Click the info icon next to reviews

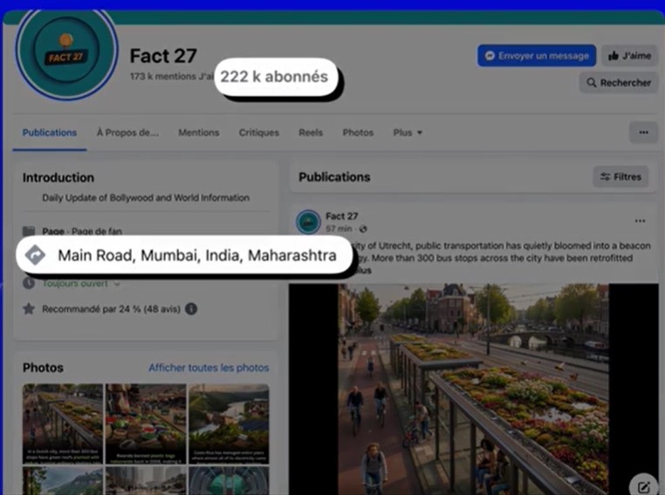(191, 309)
